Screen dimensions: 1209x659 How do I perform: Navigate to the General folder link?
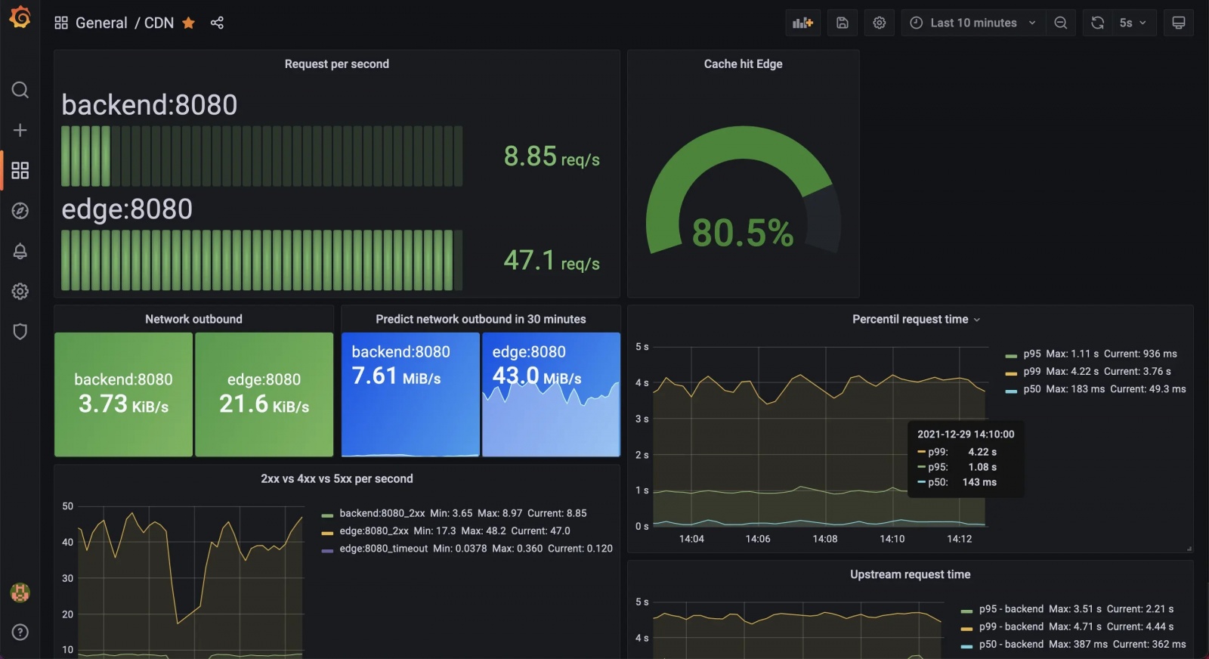click(101, 23)
